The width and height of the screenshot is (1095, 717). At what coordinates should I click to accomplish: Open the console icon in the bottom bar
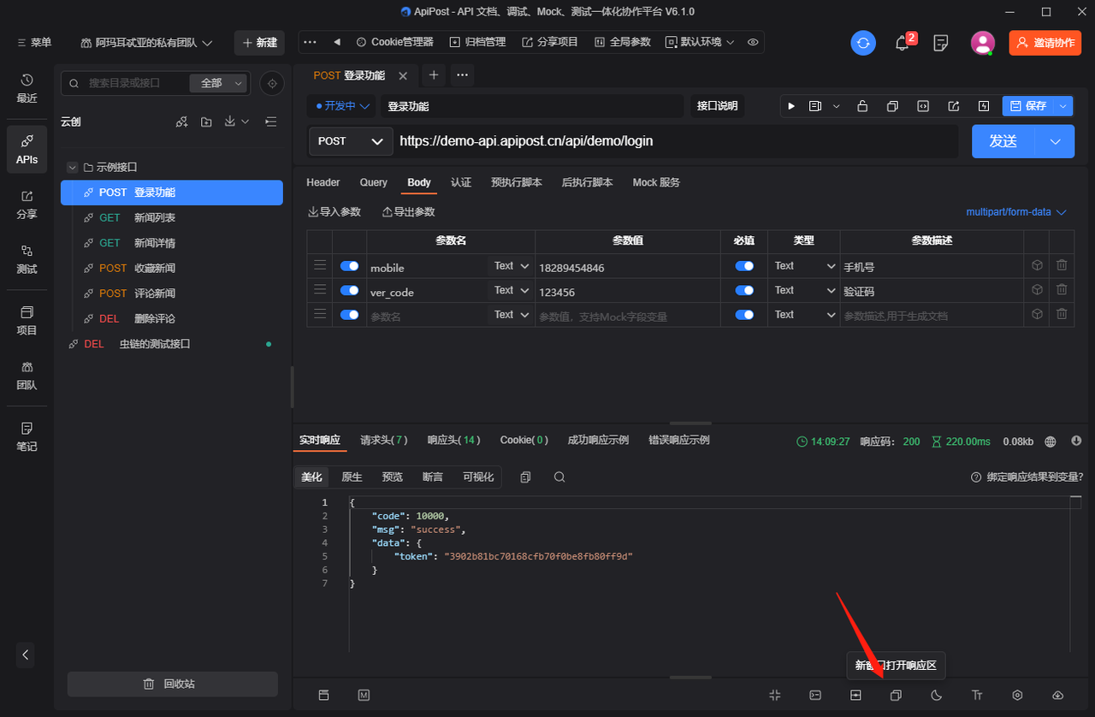click(816, 696)
